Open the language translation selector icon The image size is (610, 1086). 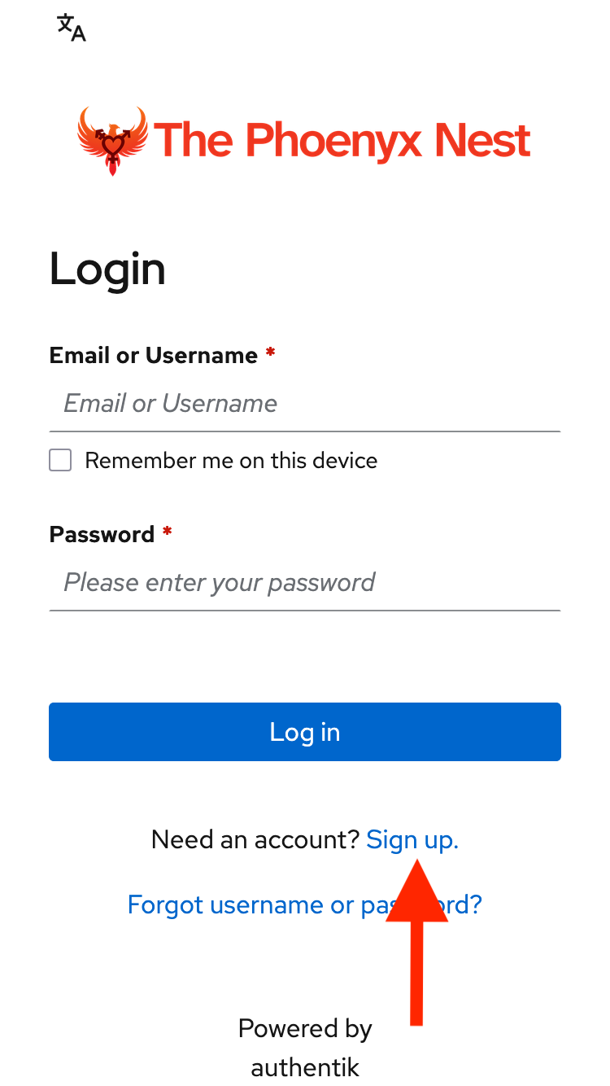(x=72, y=28)
